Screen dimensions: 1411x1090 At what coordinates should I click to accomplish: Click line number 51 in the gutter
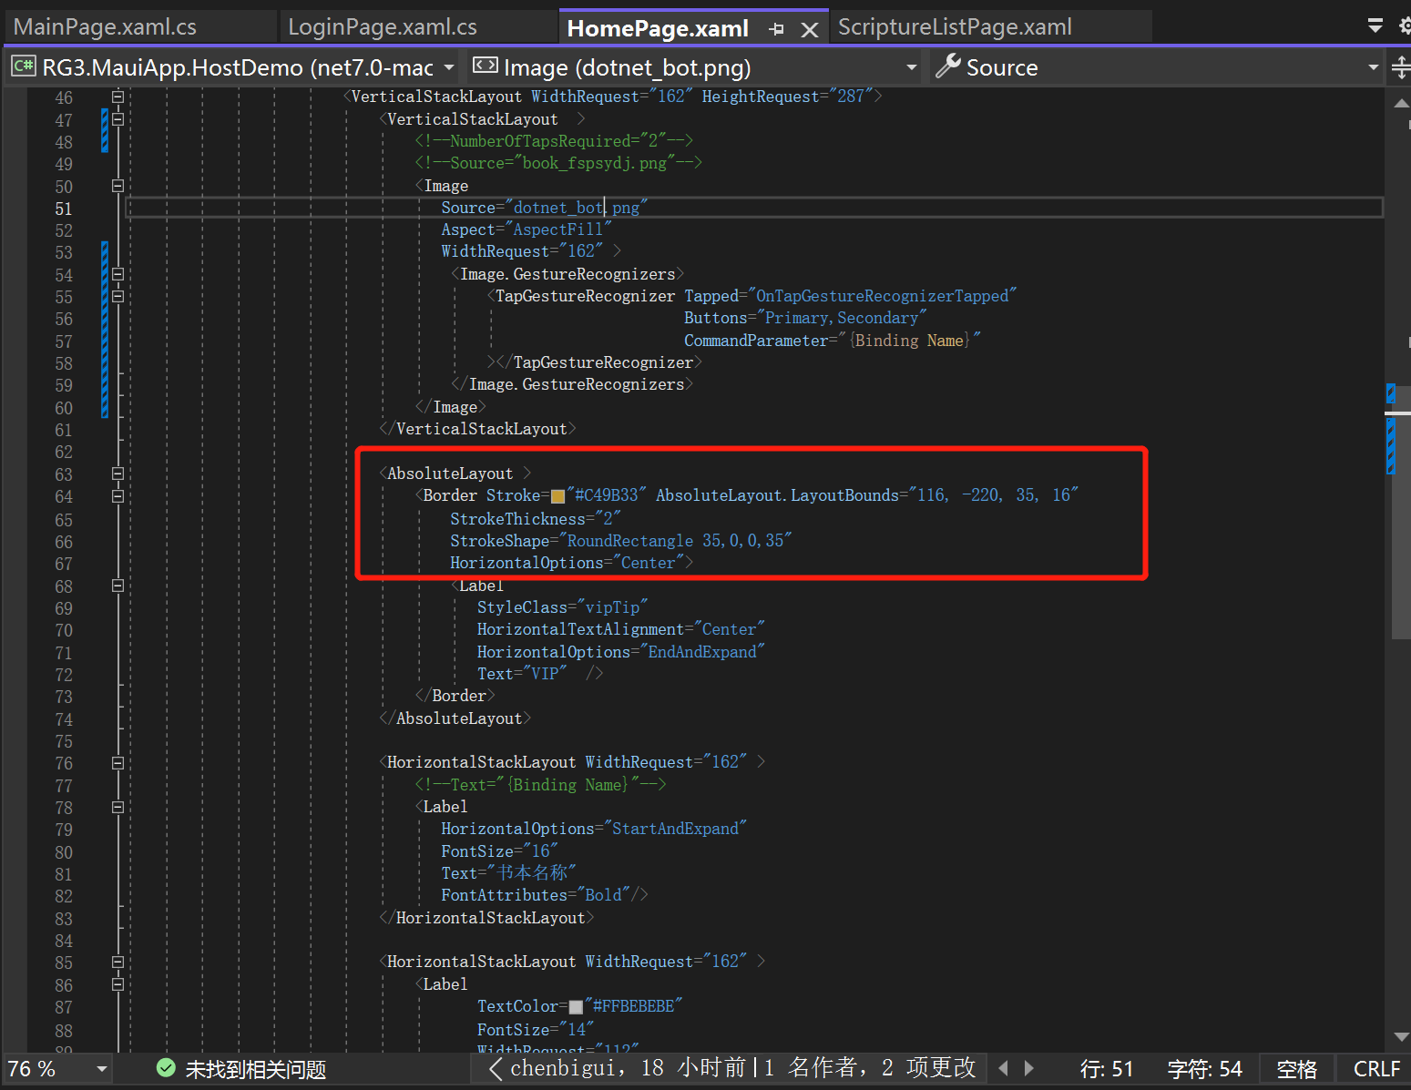[x=63, y=209]
